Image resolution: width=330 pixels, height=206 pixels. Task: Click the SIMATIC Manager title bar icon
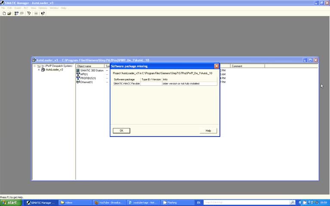tap(2, 3)
